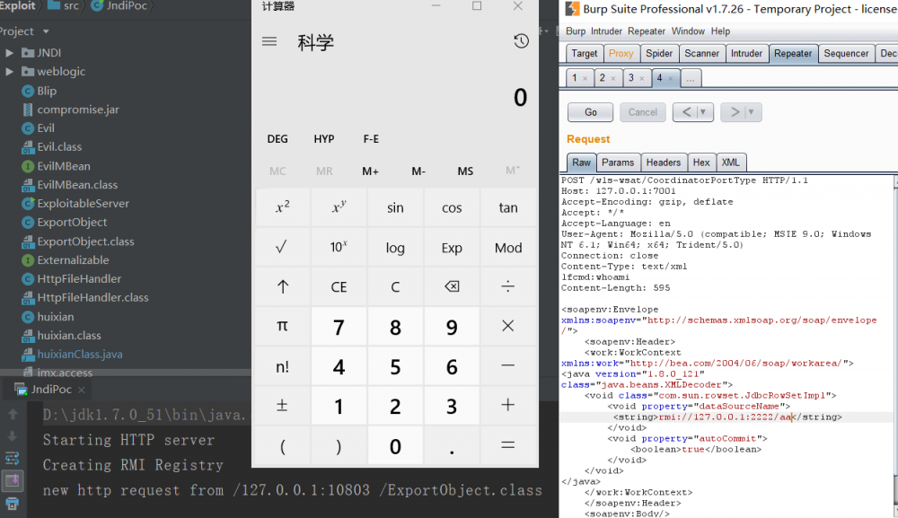
Task: Click the pi constant key
Action: coord(282,326)
